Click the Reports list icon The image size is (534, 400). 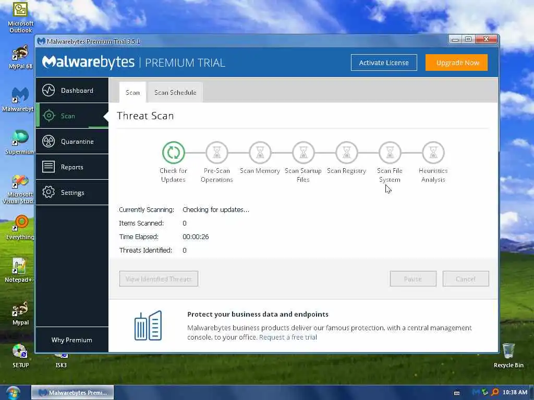pyautogui.click(x=48, y=167)
